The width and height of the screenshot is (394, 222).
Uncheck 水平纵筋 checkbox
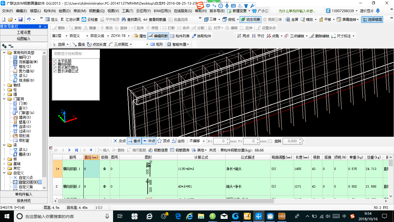(55, 61)
